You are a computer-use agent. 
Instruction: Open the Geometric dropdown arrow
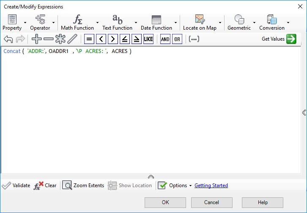point(254,22)
